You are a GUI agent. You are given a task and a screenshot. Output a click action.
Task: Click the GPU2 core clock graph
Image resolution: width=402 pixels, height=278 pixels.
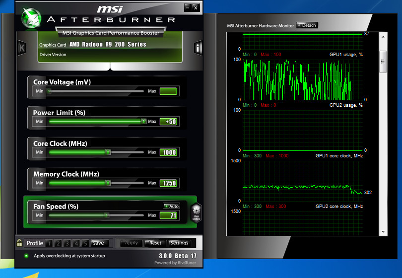click(303, 223)
